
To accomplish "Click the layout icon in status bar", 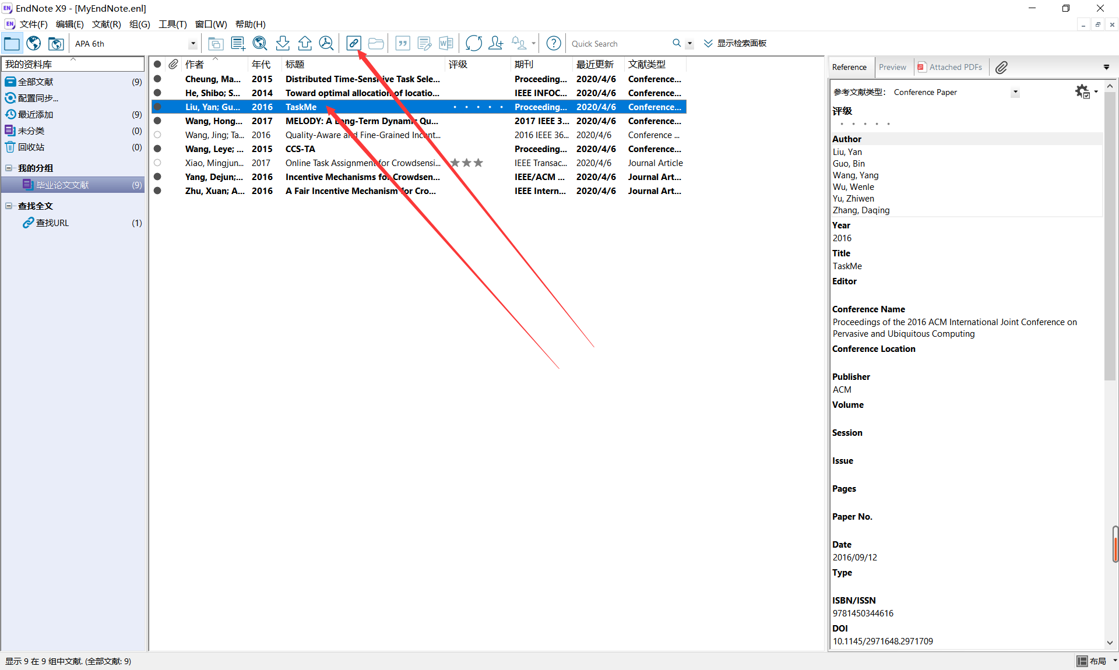I will click(x=1082, y=661).
